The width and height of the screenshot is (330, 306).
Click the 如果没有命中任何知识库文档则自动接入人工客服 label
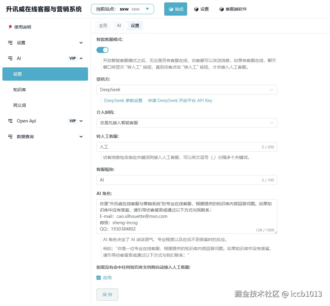pyautogui.click(x=143, y=267)
